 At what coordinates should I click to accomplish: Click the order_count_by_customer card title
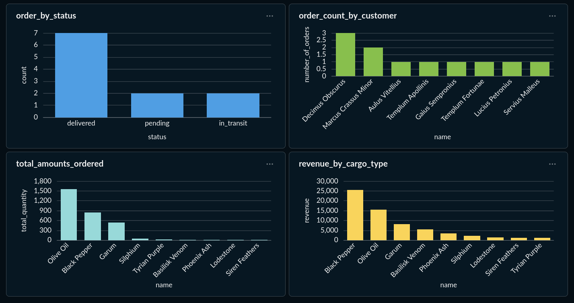[x=348, y=16]
